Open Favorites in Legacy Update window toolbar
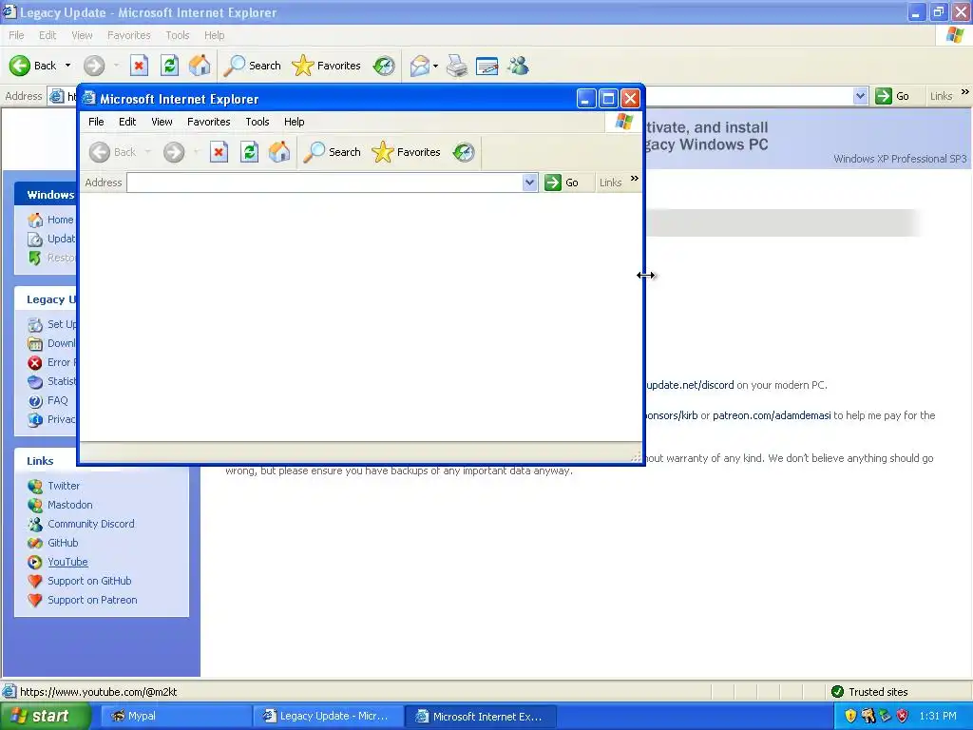 click(x=327, y=66)
